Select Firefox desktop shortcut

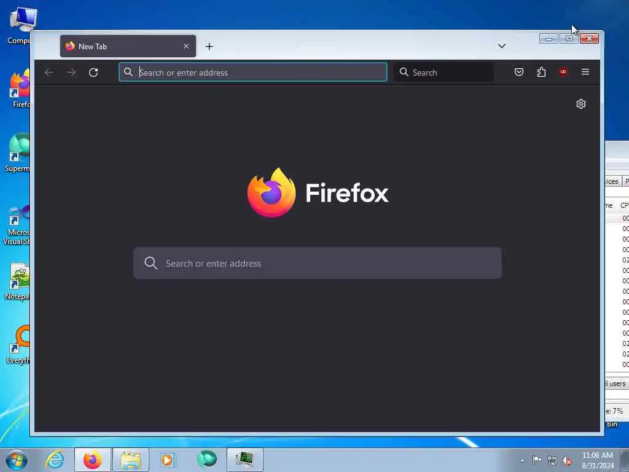(19, 88)
